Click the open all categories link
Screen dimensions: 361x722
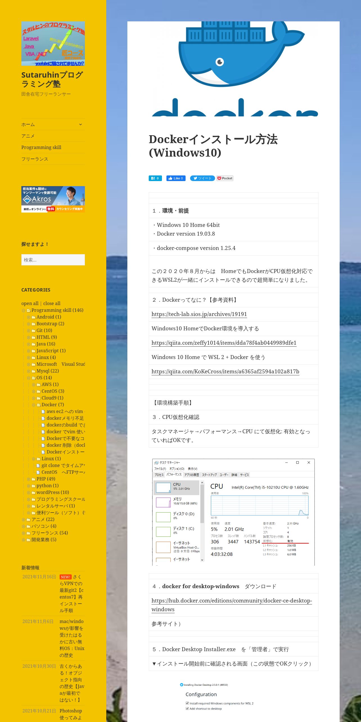30,303
